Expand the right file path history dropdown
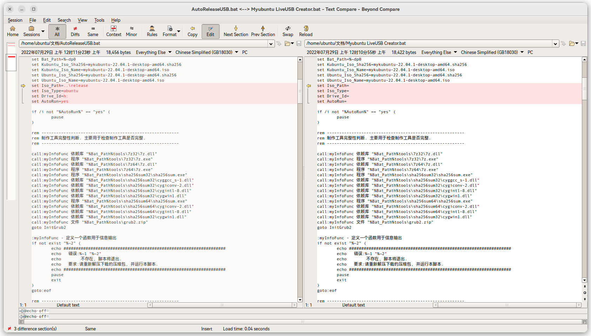591x336 pixels. pyautogui.click(x=556, y=44)
